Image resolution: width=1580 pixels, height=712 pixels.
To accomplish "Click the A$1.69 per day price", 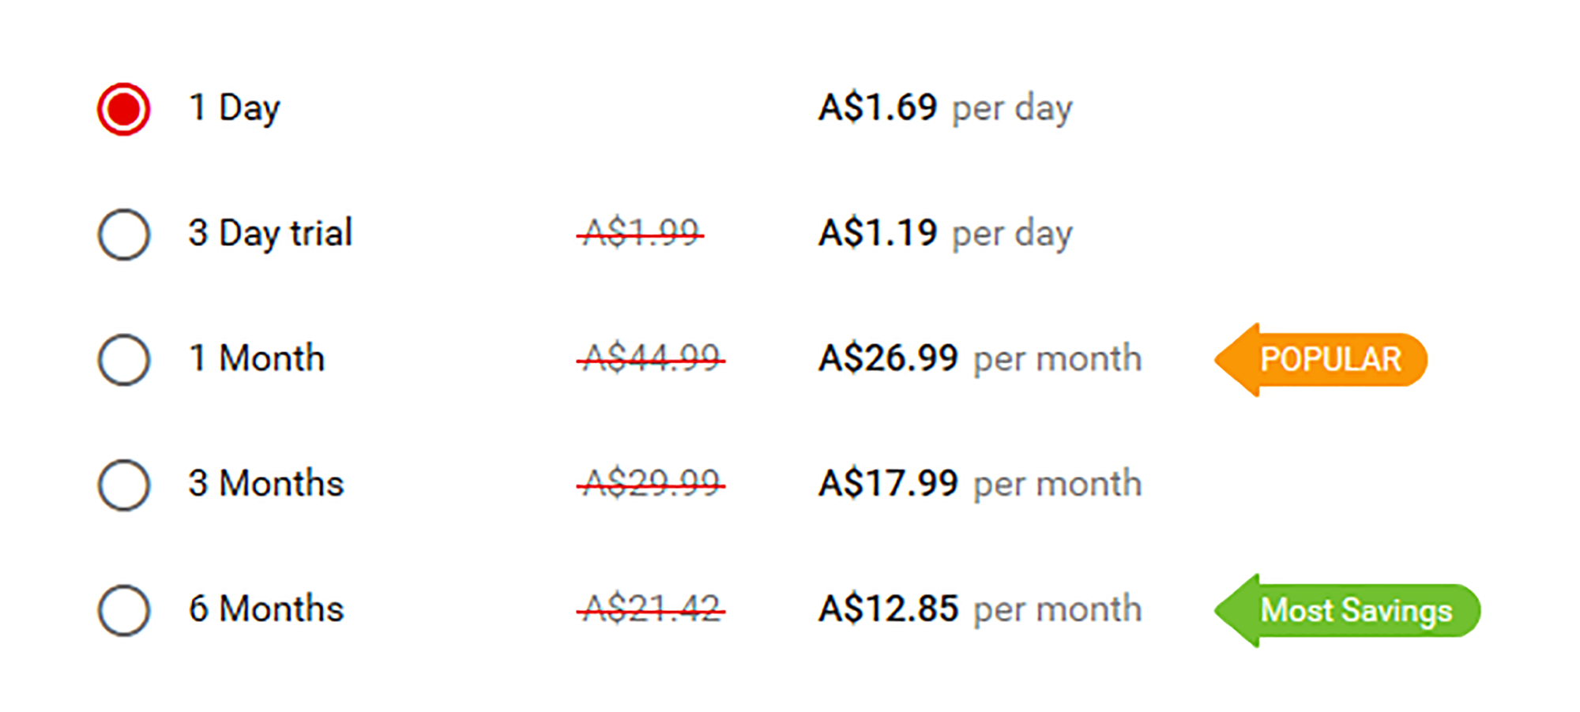I will [946, 108].
